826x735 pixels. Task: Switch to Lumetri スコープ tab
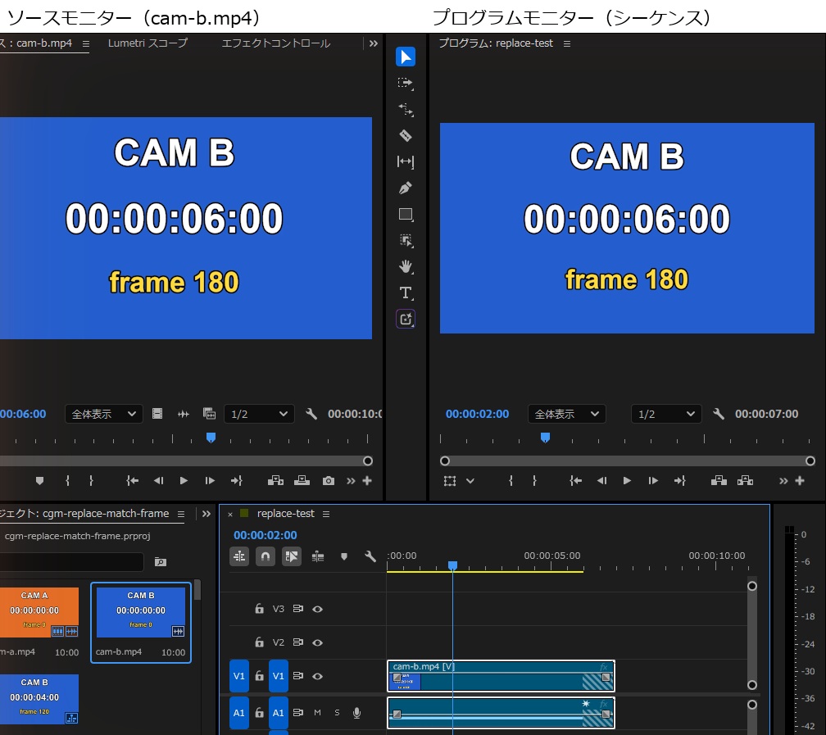point(147,43)
